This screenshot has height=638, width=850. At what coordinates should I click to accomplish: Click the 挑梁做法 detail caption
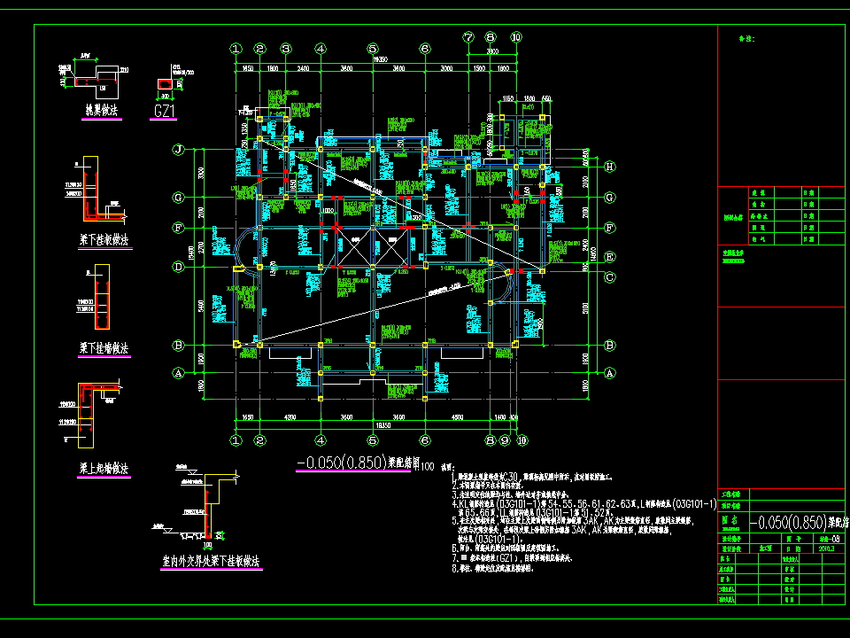pyautogui.click(x=102, y=111)
